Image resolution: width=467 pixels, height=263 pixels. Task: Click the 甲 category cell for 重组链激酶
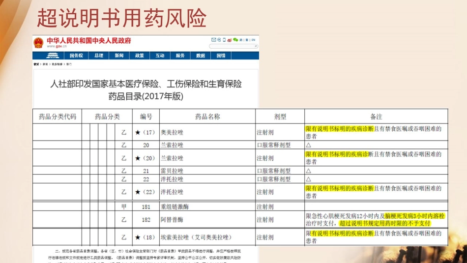pos(124,206)
